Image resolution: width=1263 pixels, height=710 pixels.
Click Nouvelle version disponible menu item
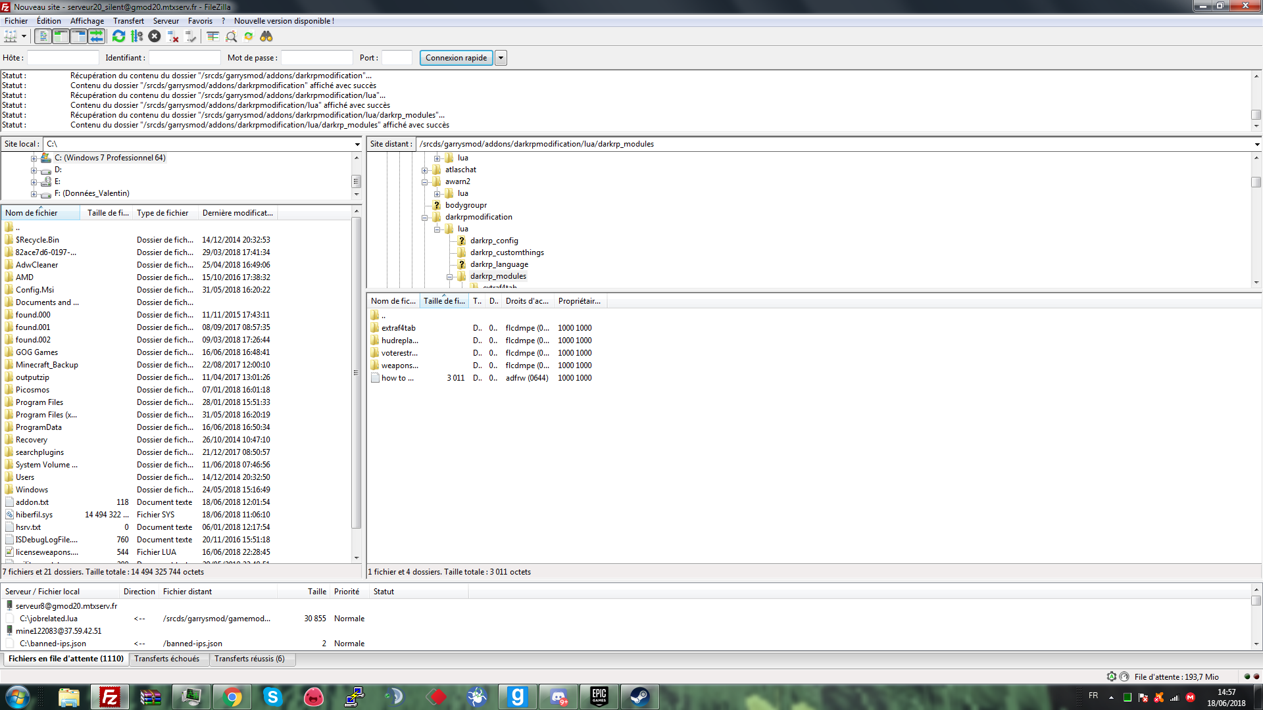pyautogui.click(x=284, y=21)
